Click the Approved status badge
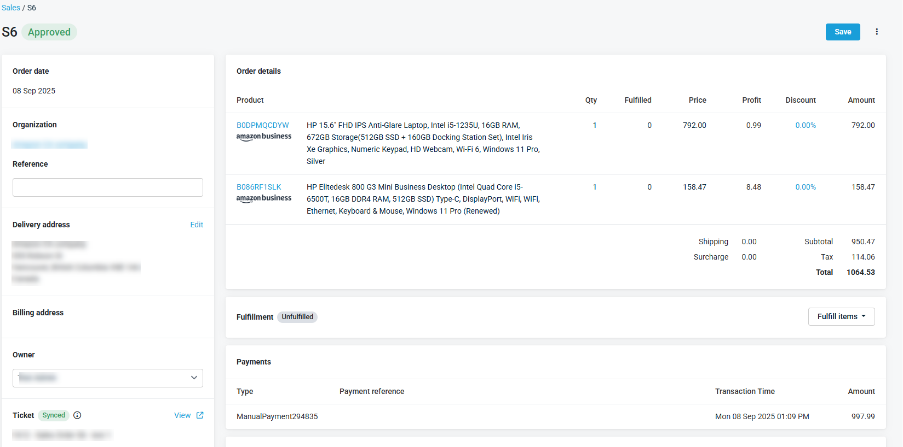 (49, 32)
